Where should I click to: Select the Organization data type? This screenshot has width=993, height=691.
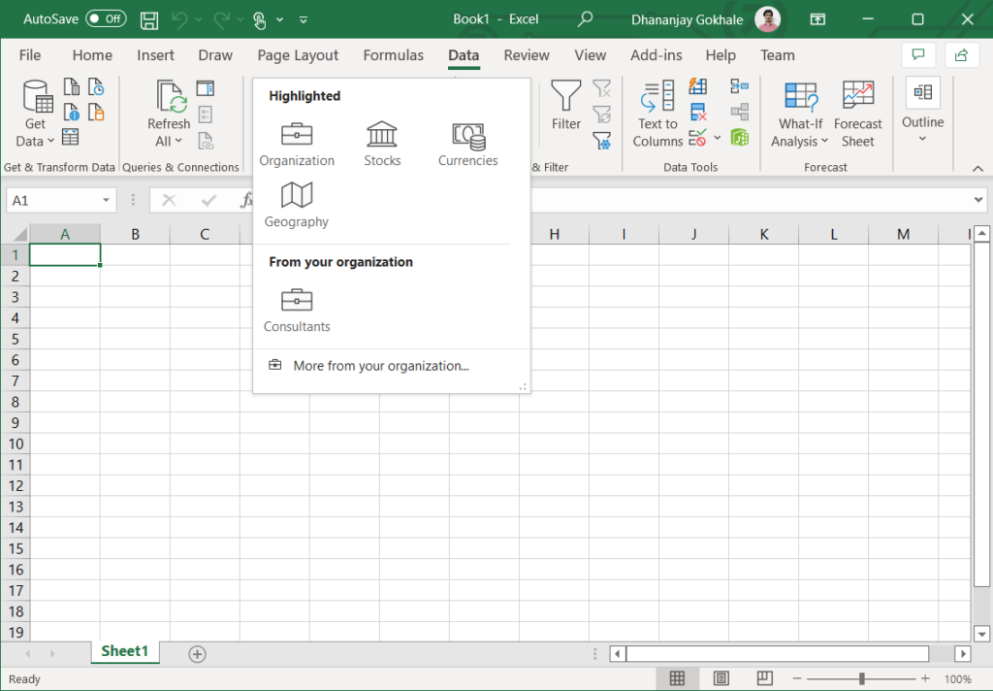pos(297,144)
